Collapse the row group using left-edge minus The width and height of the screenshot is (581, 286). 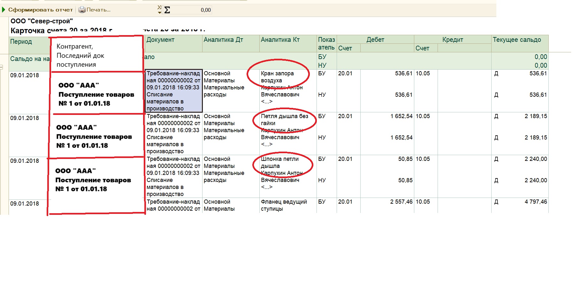[x=1, y=67]
